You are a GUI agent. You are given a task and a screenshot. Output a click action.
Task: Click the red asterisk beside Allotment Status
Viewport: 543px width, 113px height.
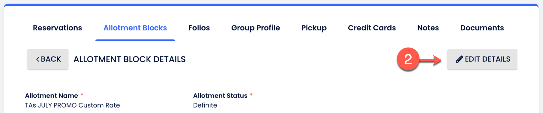click(251, 95)
